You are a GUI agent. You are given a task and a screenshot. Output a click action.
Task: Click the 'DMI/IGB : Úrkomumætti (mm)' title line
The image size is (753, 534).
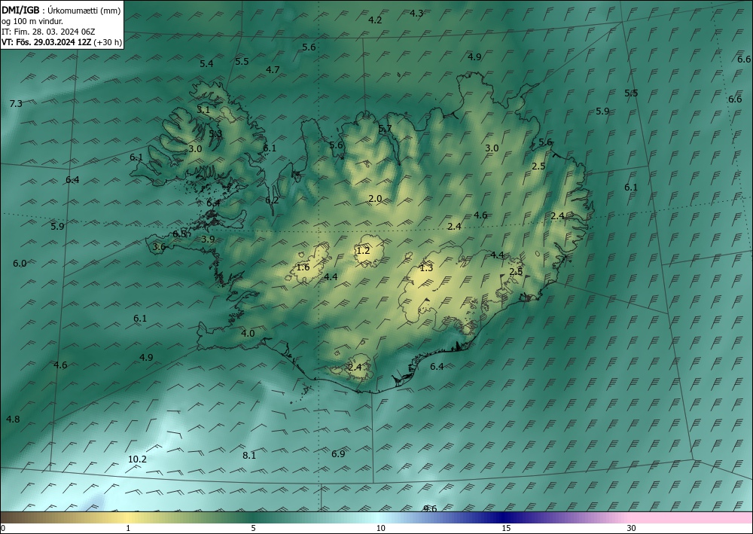[x=61, y=11]
